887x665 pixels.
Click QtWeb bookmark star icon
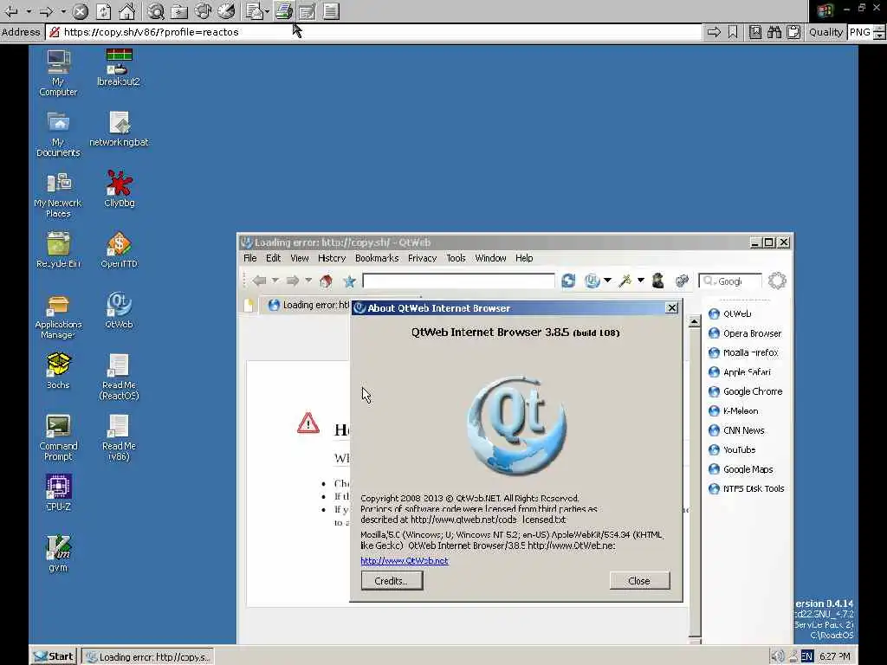click(x=350, y=281)
